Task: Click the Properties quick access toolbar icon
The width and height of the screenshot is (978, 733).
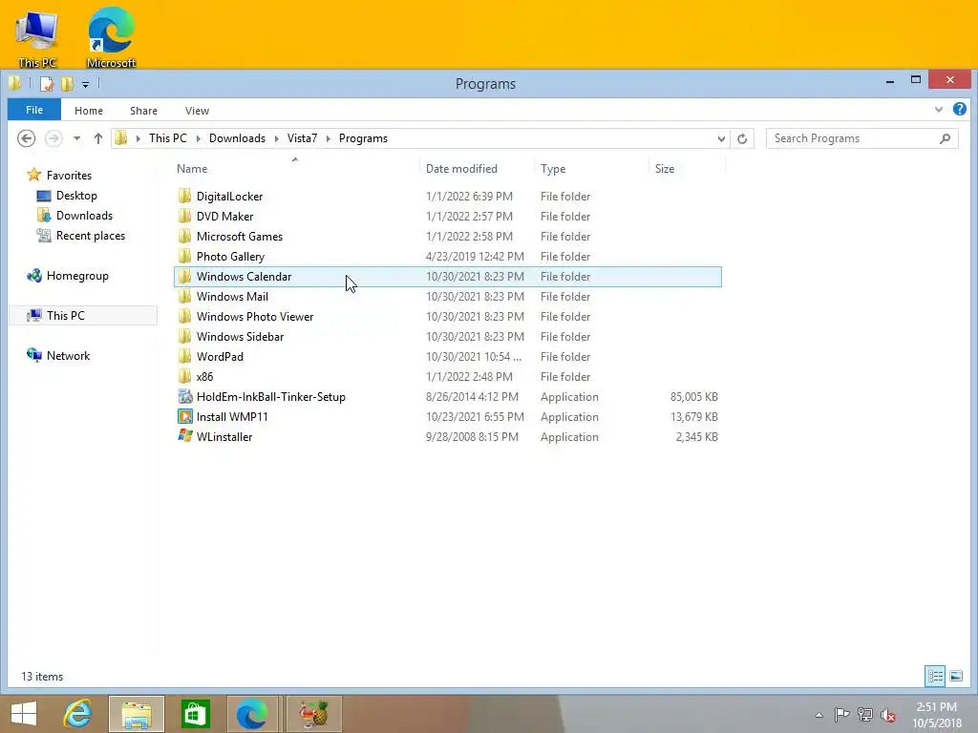Action: click(x=47, y=84)
